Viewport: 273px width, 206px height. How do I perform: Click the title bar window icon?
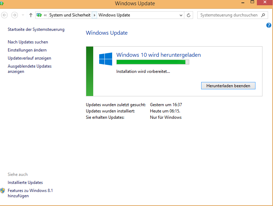[2, 3]
